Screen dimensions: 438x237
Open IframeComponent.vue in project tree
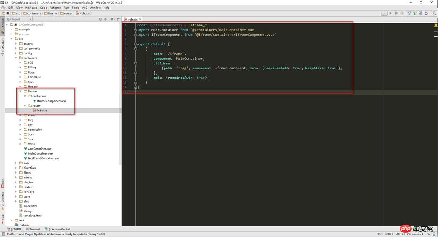[x=51, y=101]
